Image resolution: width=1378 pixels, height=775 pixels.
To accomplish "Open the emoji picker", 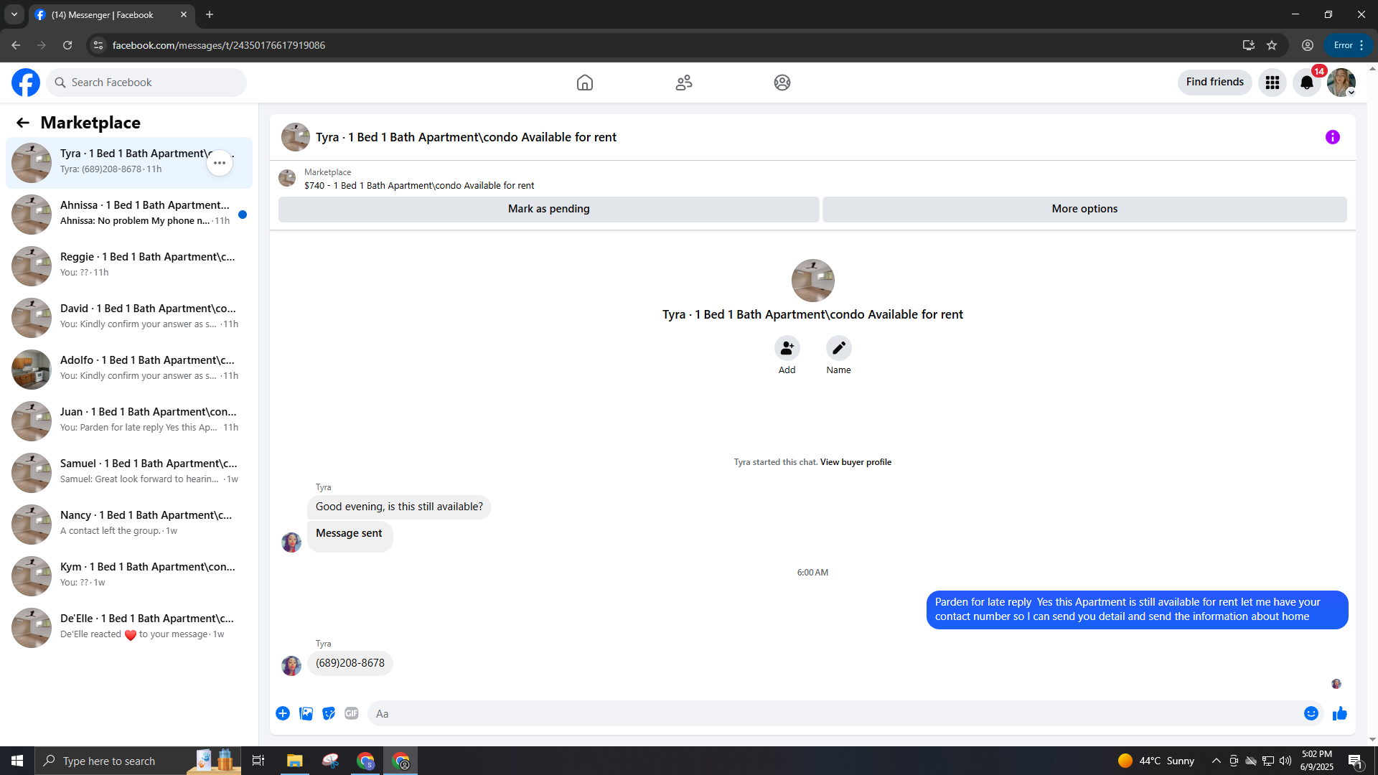I will 1311,713.
